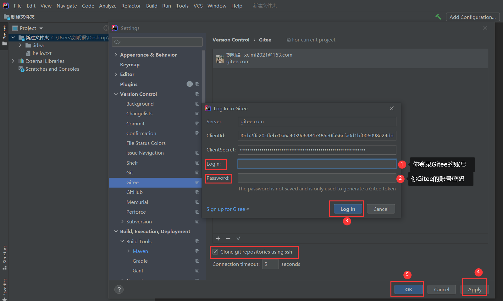Click Apply in Settings dialog

(x=475, y=289)
